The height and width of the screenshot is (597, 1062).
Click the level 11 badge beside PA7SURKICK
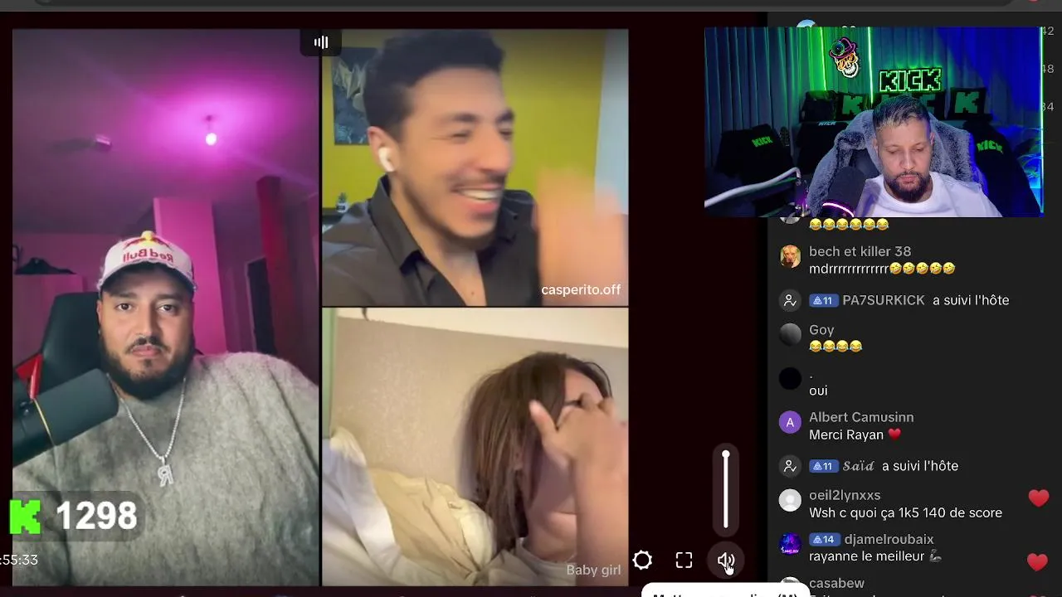coord(822,300)
